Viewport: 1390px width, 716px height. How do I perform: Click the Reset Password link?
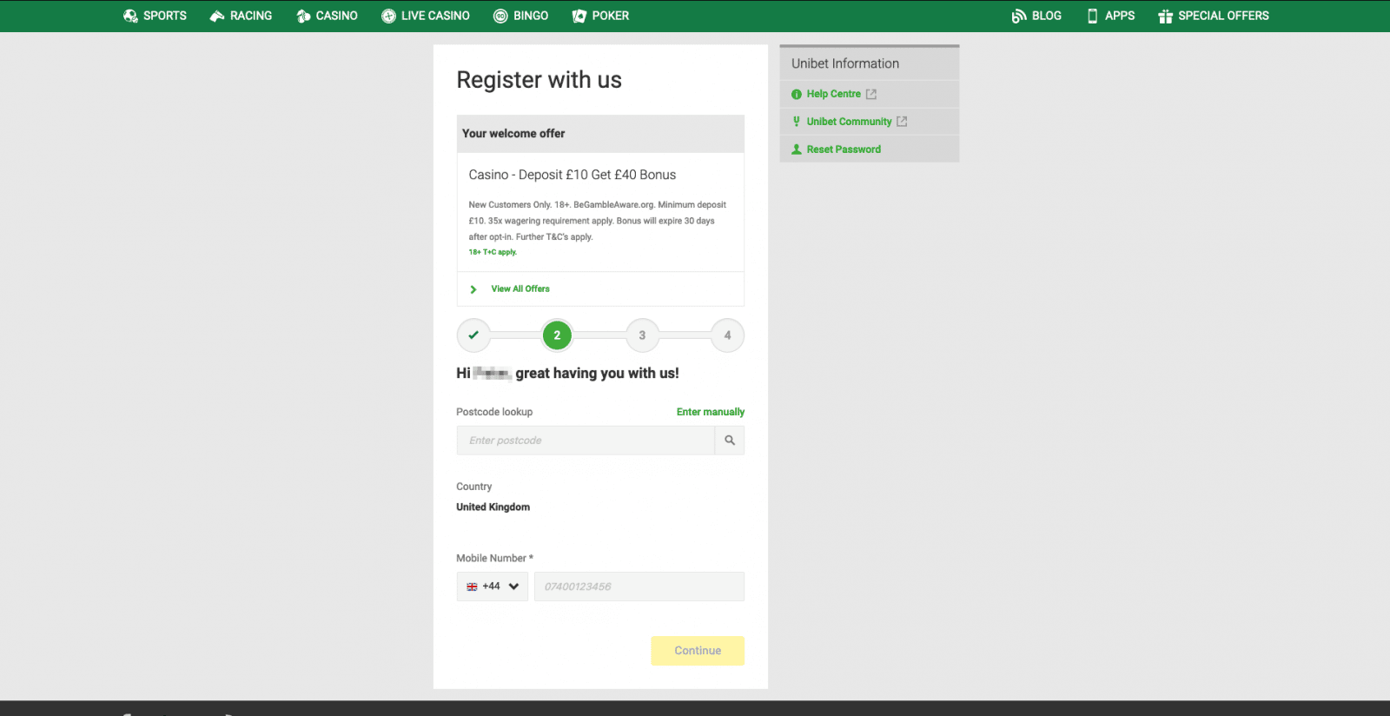pyautogui.click(x=844, y=149)
